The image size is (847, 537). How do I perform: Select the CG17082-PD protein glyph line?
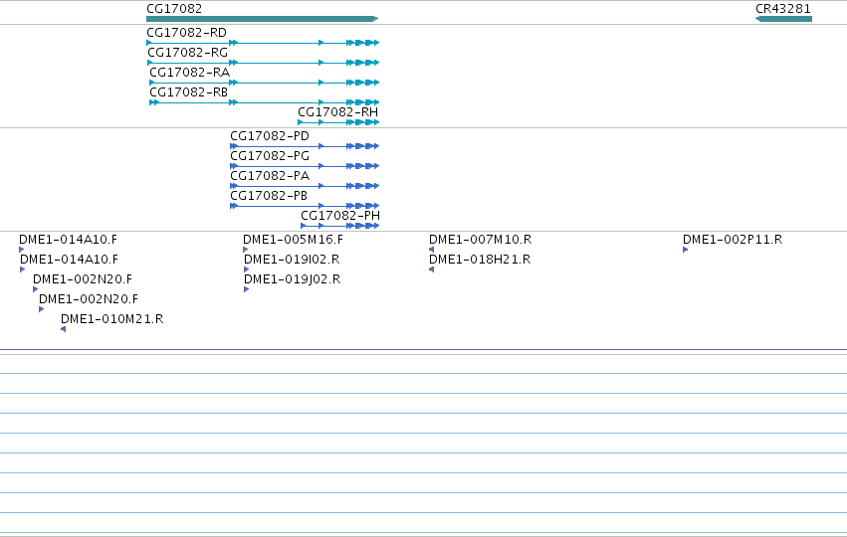[x=305, y=146]
